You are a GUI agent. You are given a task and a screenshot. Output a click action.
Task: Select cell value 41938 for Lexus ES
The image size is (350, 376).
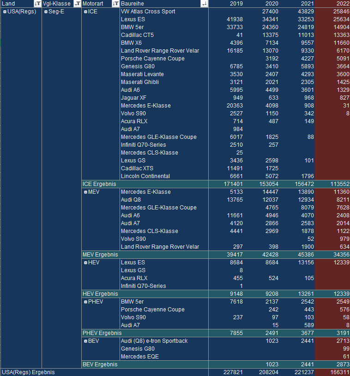[235, 19]
